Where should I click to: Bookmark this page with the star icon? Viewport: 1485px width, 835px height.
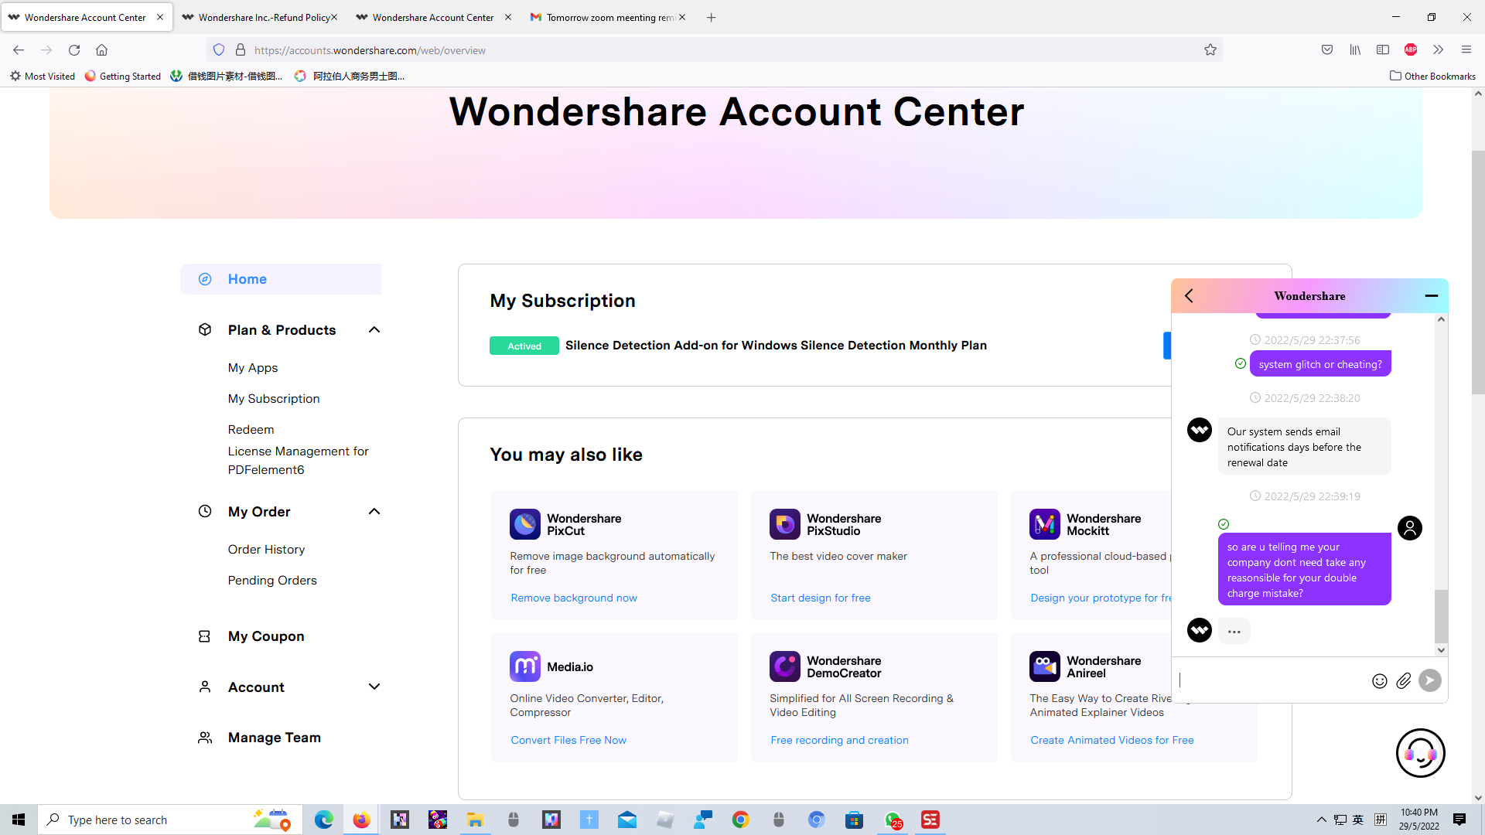coord(1210,49)
